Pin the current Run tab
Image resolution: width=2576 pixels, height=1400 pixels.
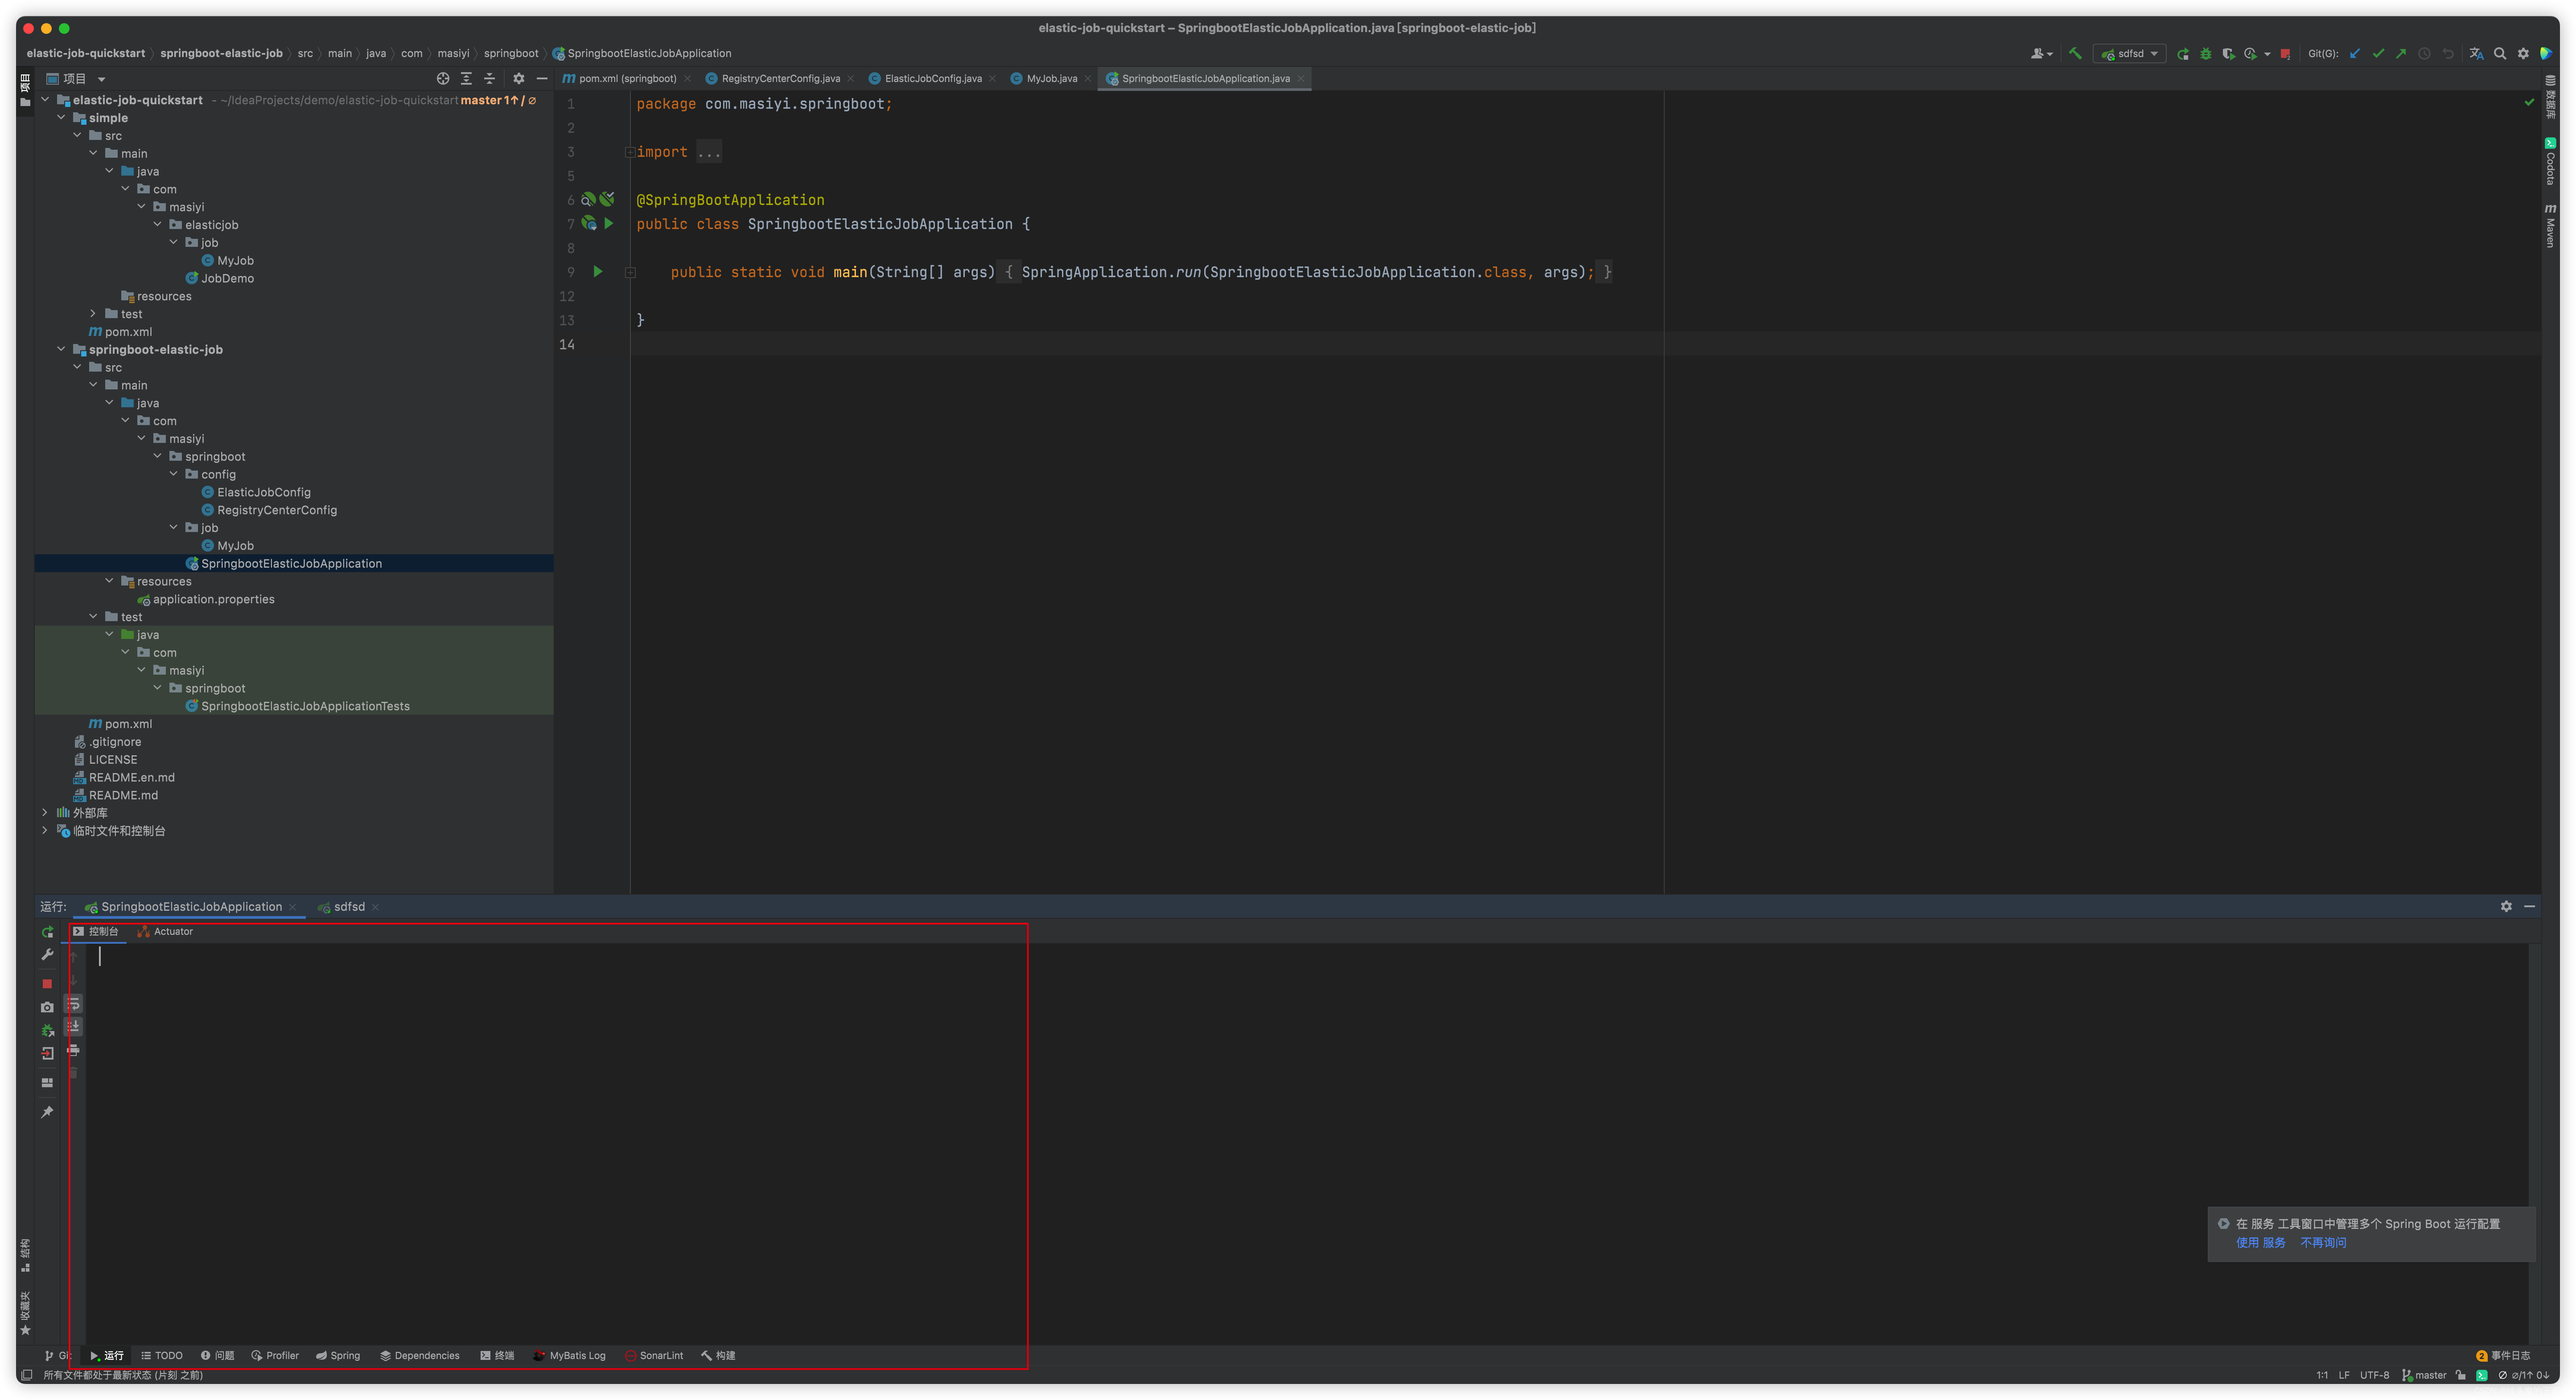pos(47,1112)
